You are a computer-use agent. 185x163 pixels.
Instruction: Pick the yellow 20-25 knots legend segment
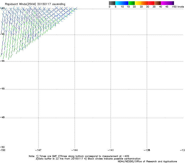click(x=138, y=3)
